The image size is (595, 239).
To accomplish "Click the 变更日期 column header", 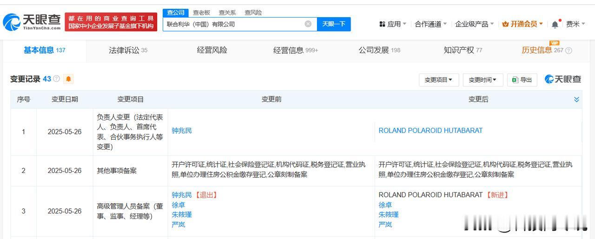I will [65, 100].
